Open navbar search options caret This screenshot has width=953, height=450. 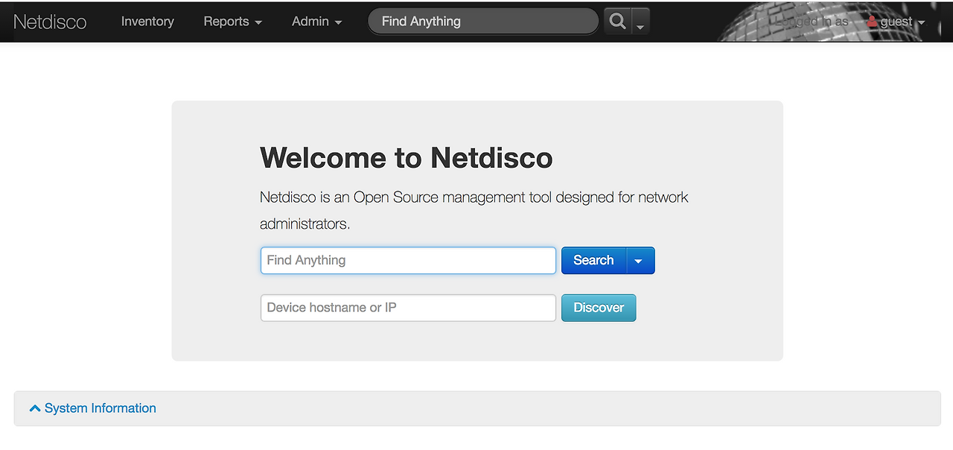(x=640, y=22)
